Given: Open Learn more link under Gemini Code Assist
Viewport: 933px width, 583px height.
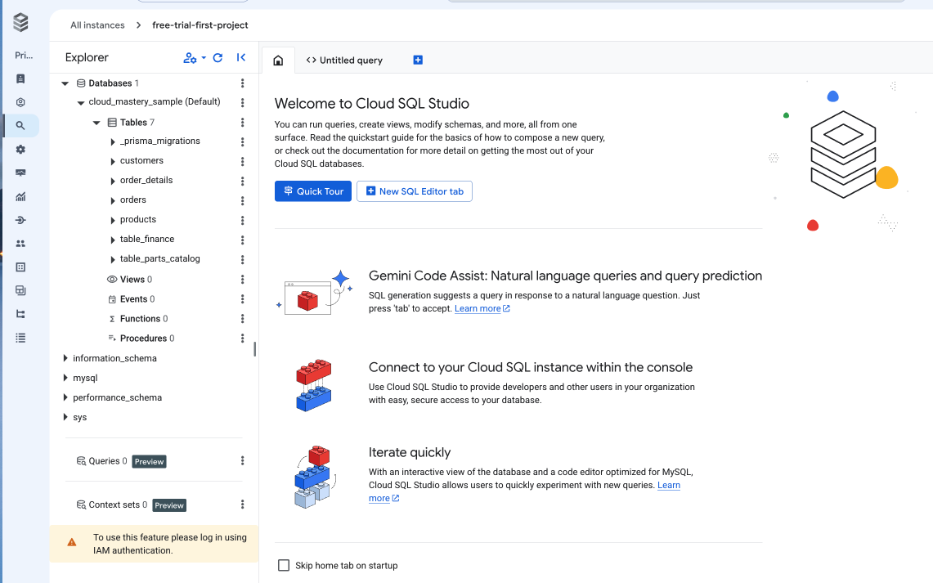Looking at the screenshot, I should 482,308.
